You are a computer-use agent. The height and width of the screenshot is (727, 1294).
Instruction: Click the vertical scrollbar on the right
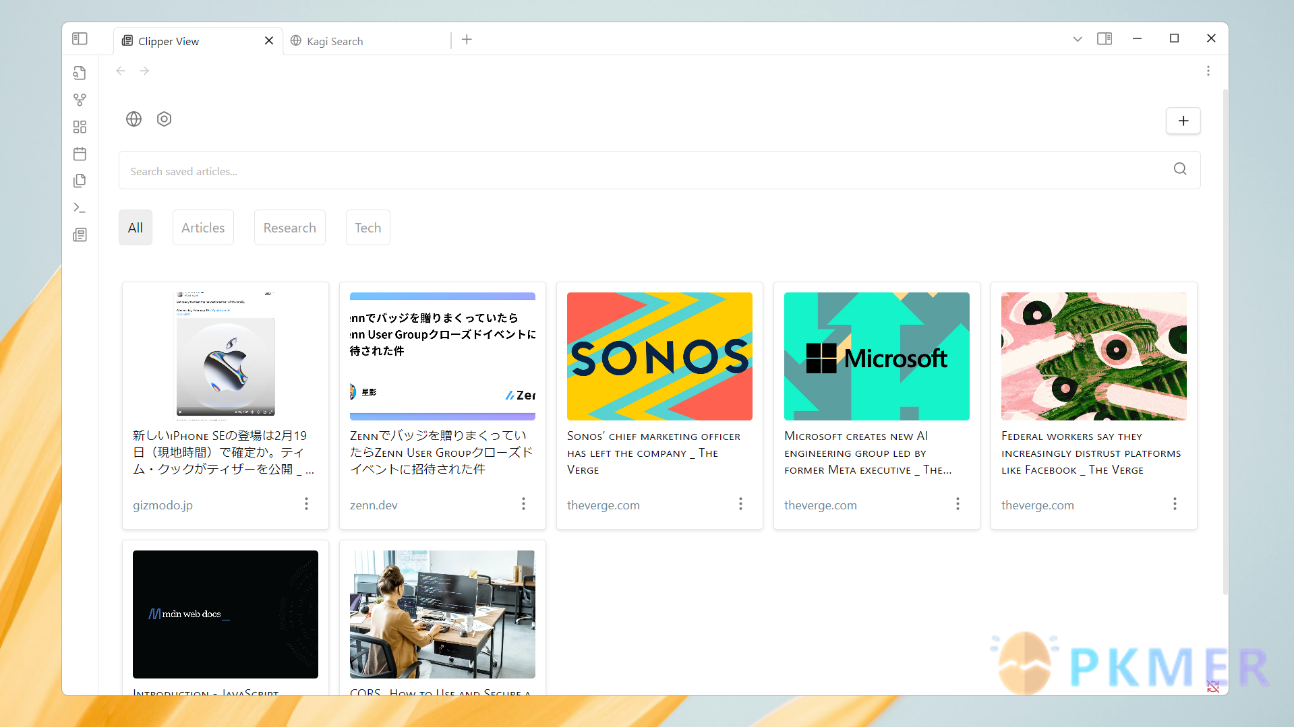point(1225,342)
